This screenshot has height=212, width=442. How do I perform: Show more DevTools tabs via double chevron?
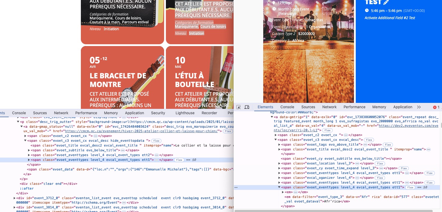pos(419,107)
